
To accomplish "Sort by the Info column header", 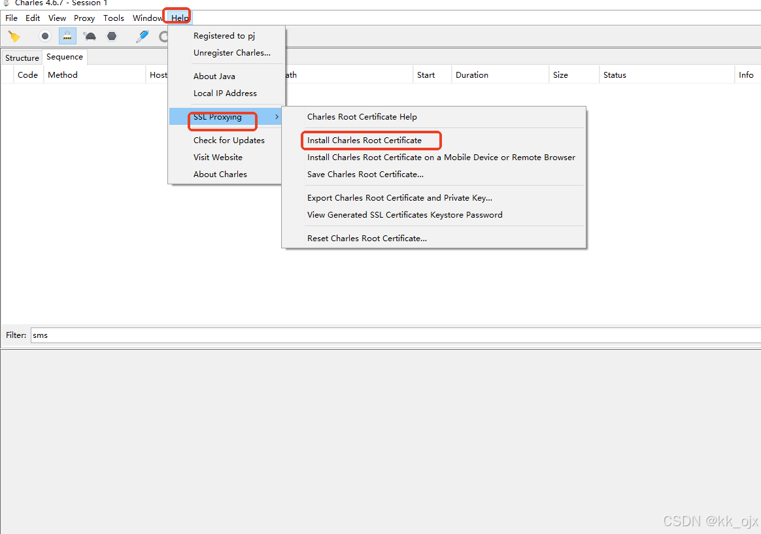I will point(747,75).
